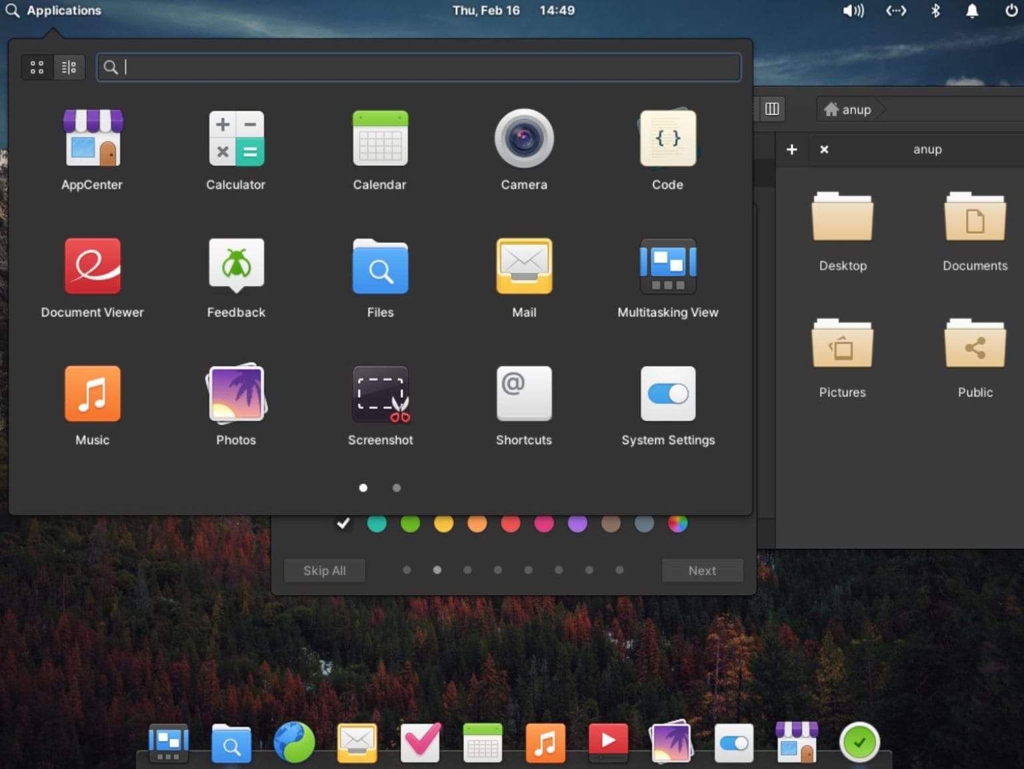Open the sound indicator dropdown

click(x=853, y=11)
